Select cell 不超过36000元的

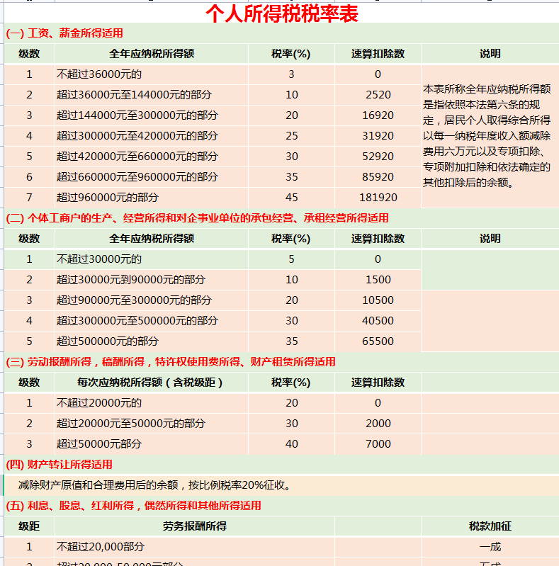point(152,74)
